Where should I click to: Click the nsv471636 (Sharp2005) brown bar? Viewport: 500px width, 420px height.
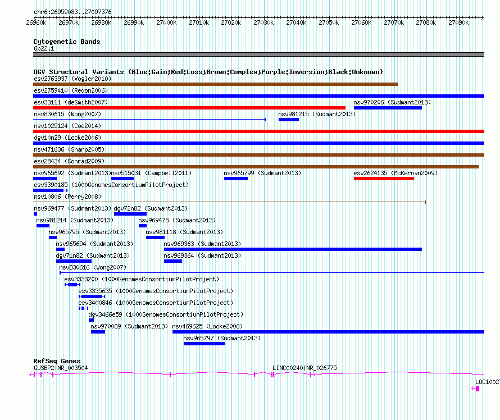point(258,155)
